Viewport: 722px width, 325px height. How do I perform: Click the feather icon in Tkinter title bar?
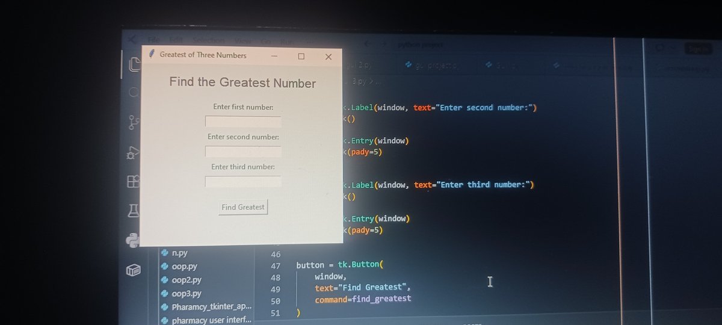pyautogui.click(x=152, y=55)
